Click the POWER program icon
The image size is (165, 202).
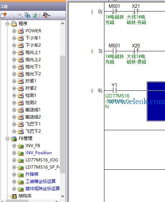click(20, 31)
